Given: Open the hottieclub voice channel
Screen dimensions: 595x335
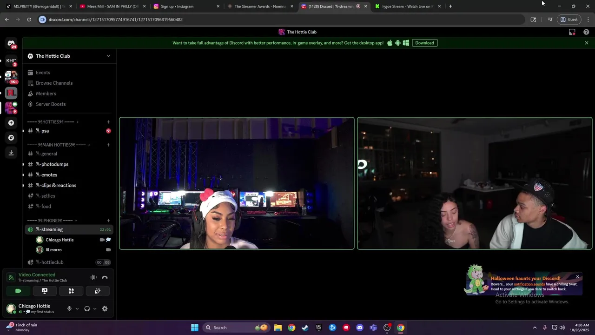Looking at the screenshot, I should click(69, 262).
